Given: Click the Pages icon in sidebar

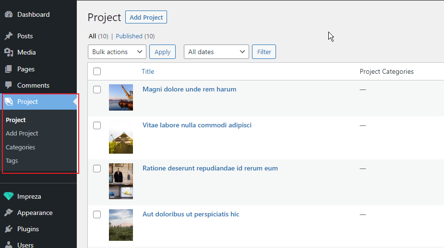Looking at the screenshot, I should [9, 69].
